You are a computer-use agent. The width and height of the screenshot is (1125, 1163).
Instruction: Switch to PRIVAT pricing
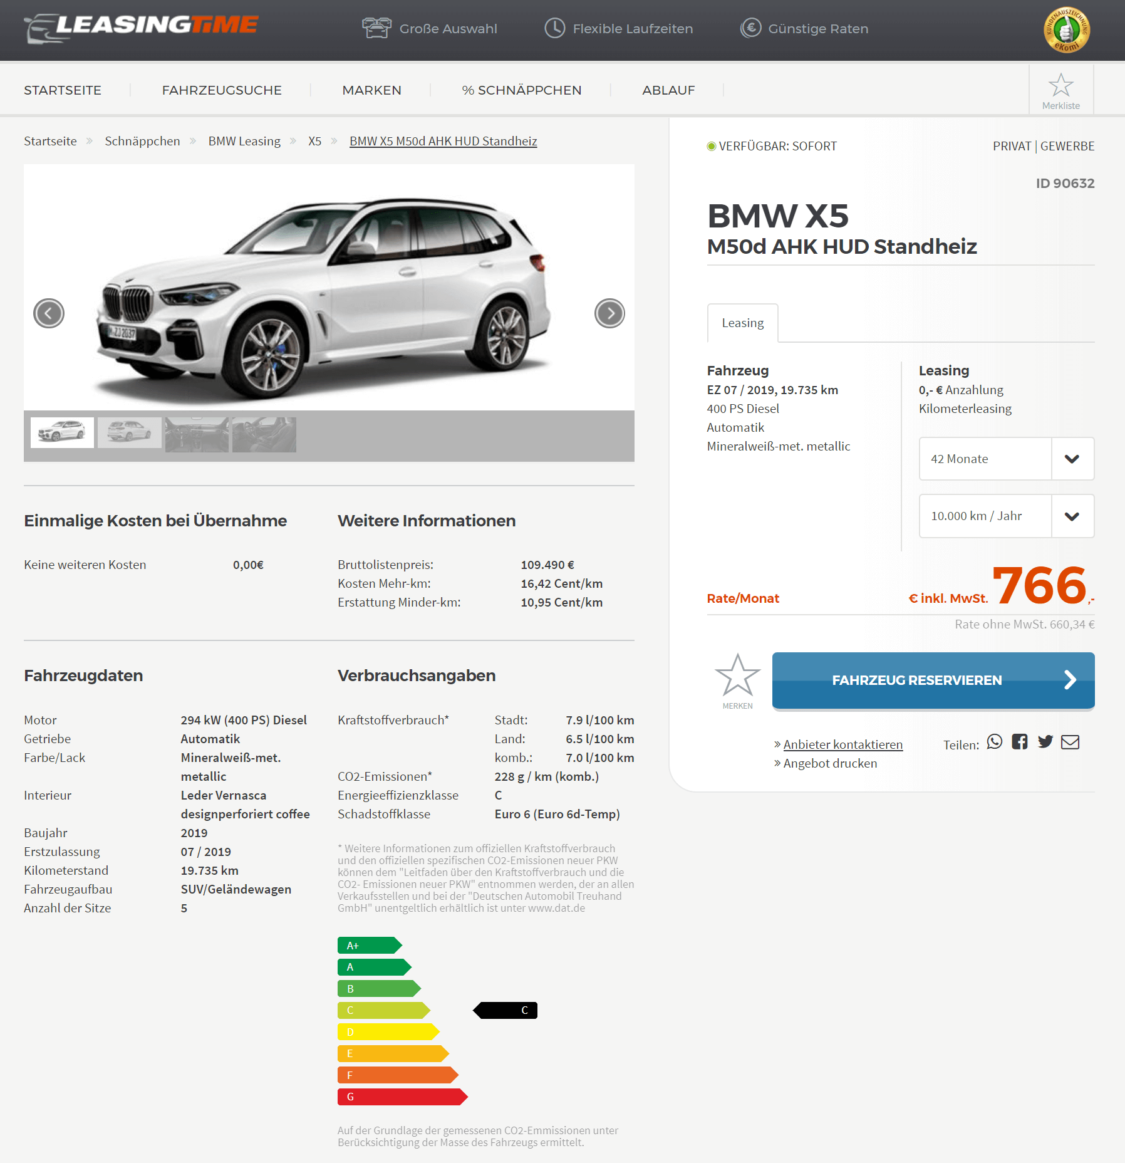coord(1012,146)
